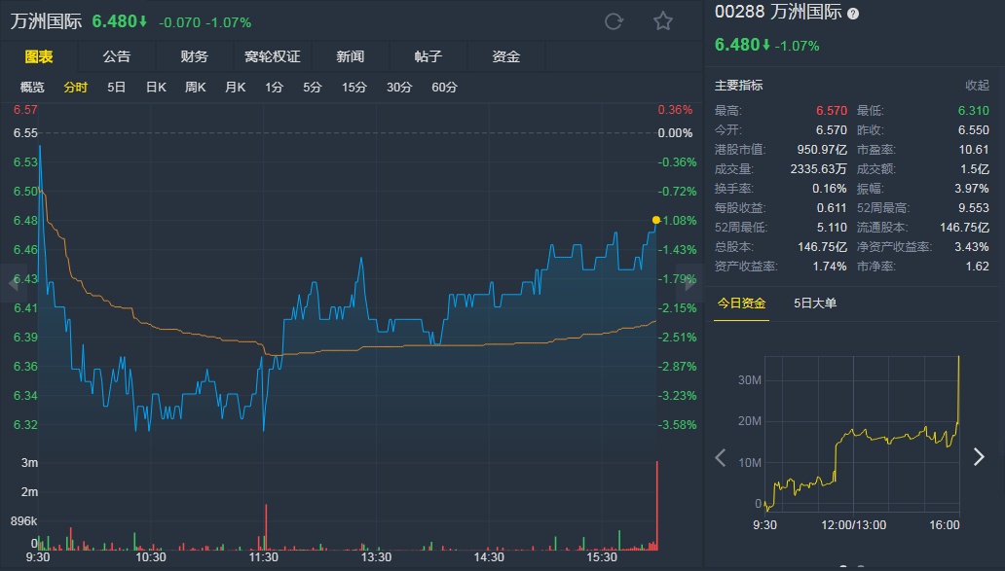Select the 60分 chart interval
The width and height of the screenshot is (1005, 571).
click(x=444, y=87)
